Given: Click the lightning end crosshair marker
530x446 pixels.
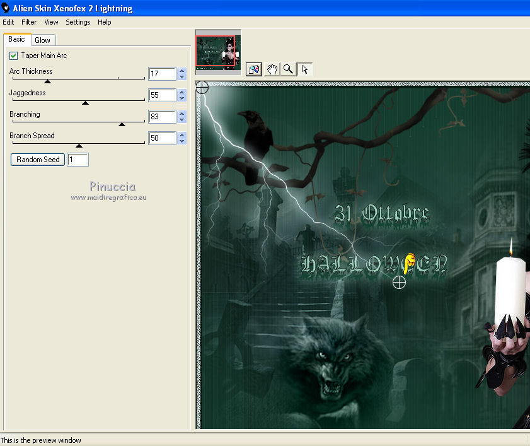Looking at the screenshot, I should click(399, 282).
